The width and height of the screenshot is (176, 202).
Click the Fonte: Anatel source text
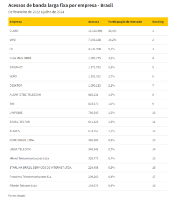point(17,195)
